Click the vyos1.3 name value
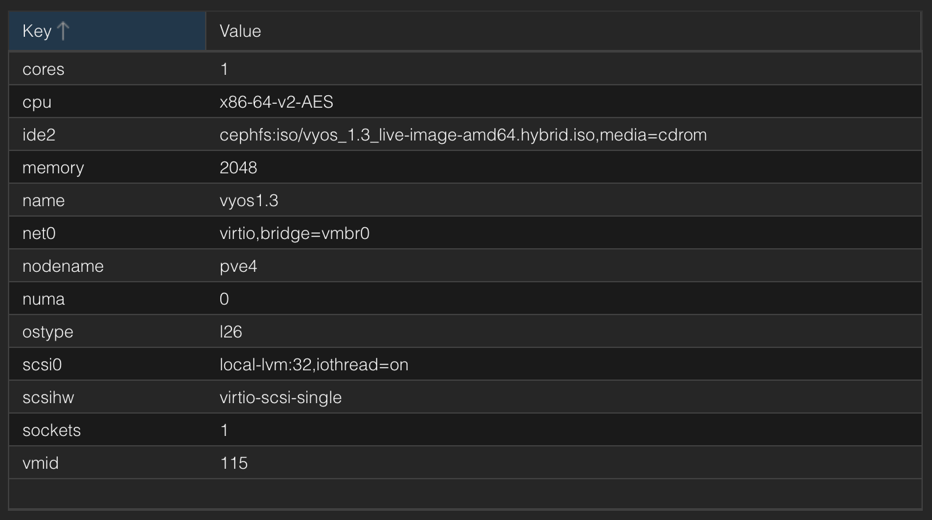This screenshot has height=520, width=932. (x=248, y=200)
